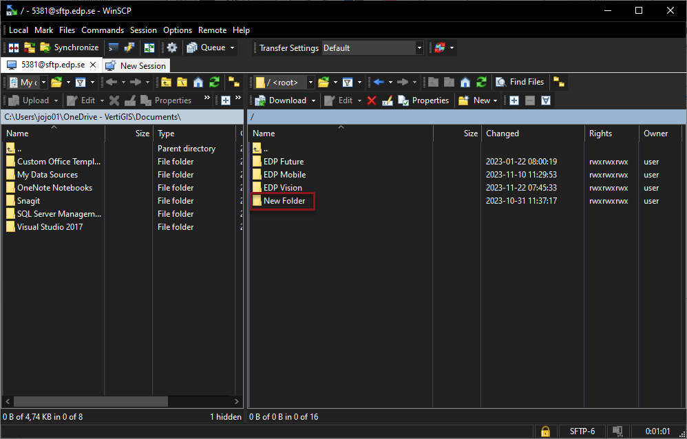Open the Session menu
Viewport: 687px width, 439px height.
(x=143, y=30)
